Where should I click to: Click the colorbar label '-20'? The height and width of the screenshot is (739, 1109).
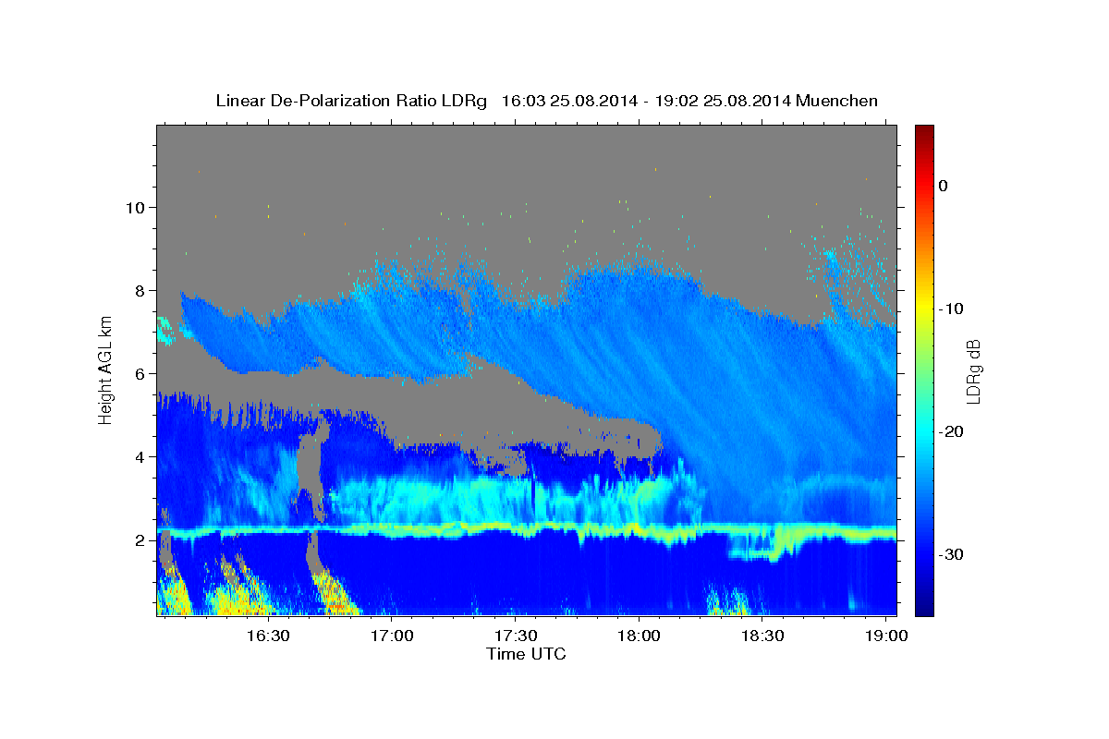point(952,431)
